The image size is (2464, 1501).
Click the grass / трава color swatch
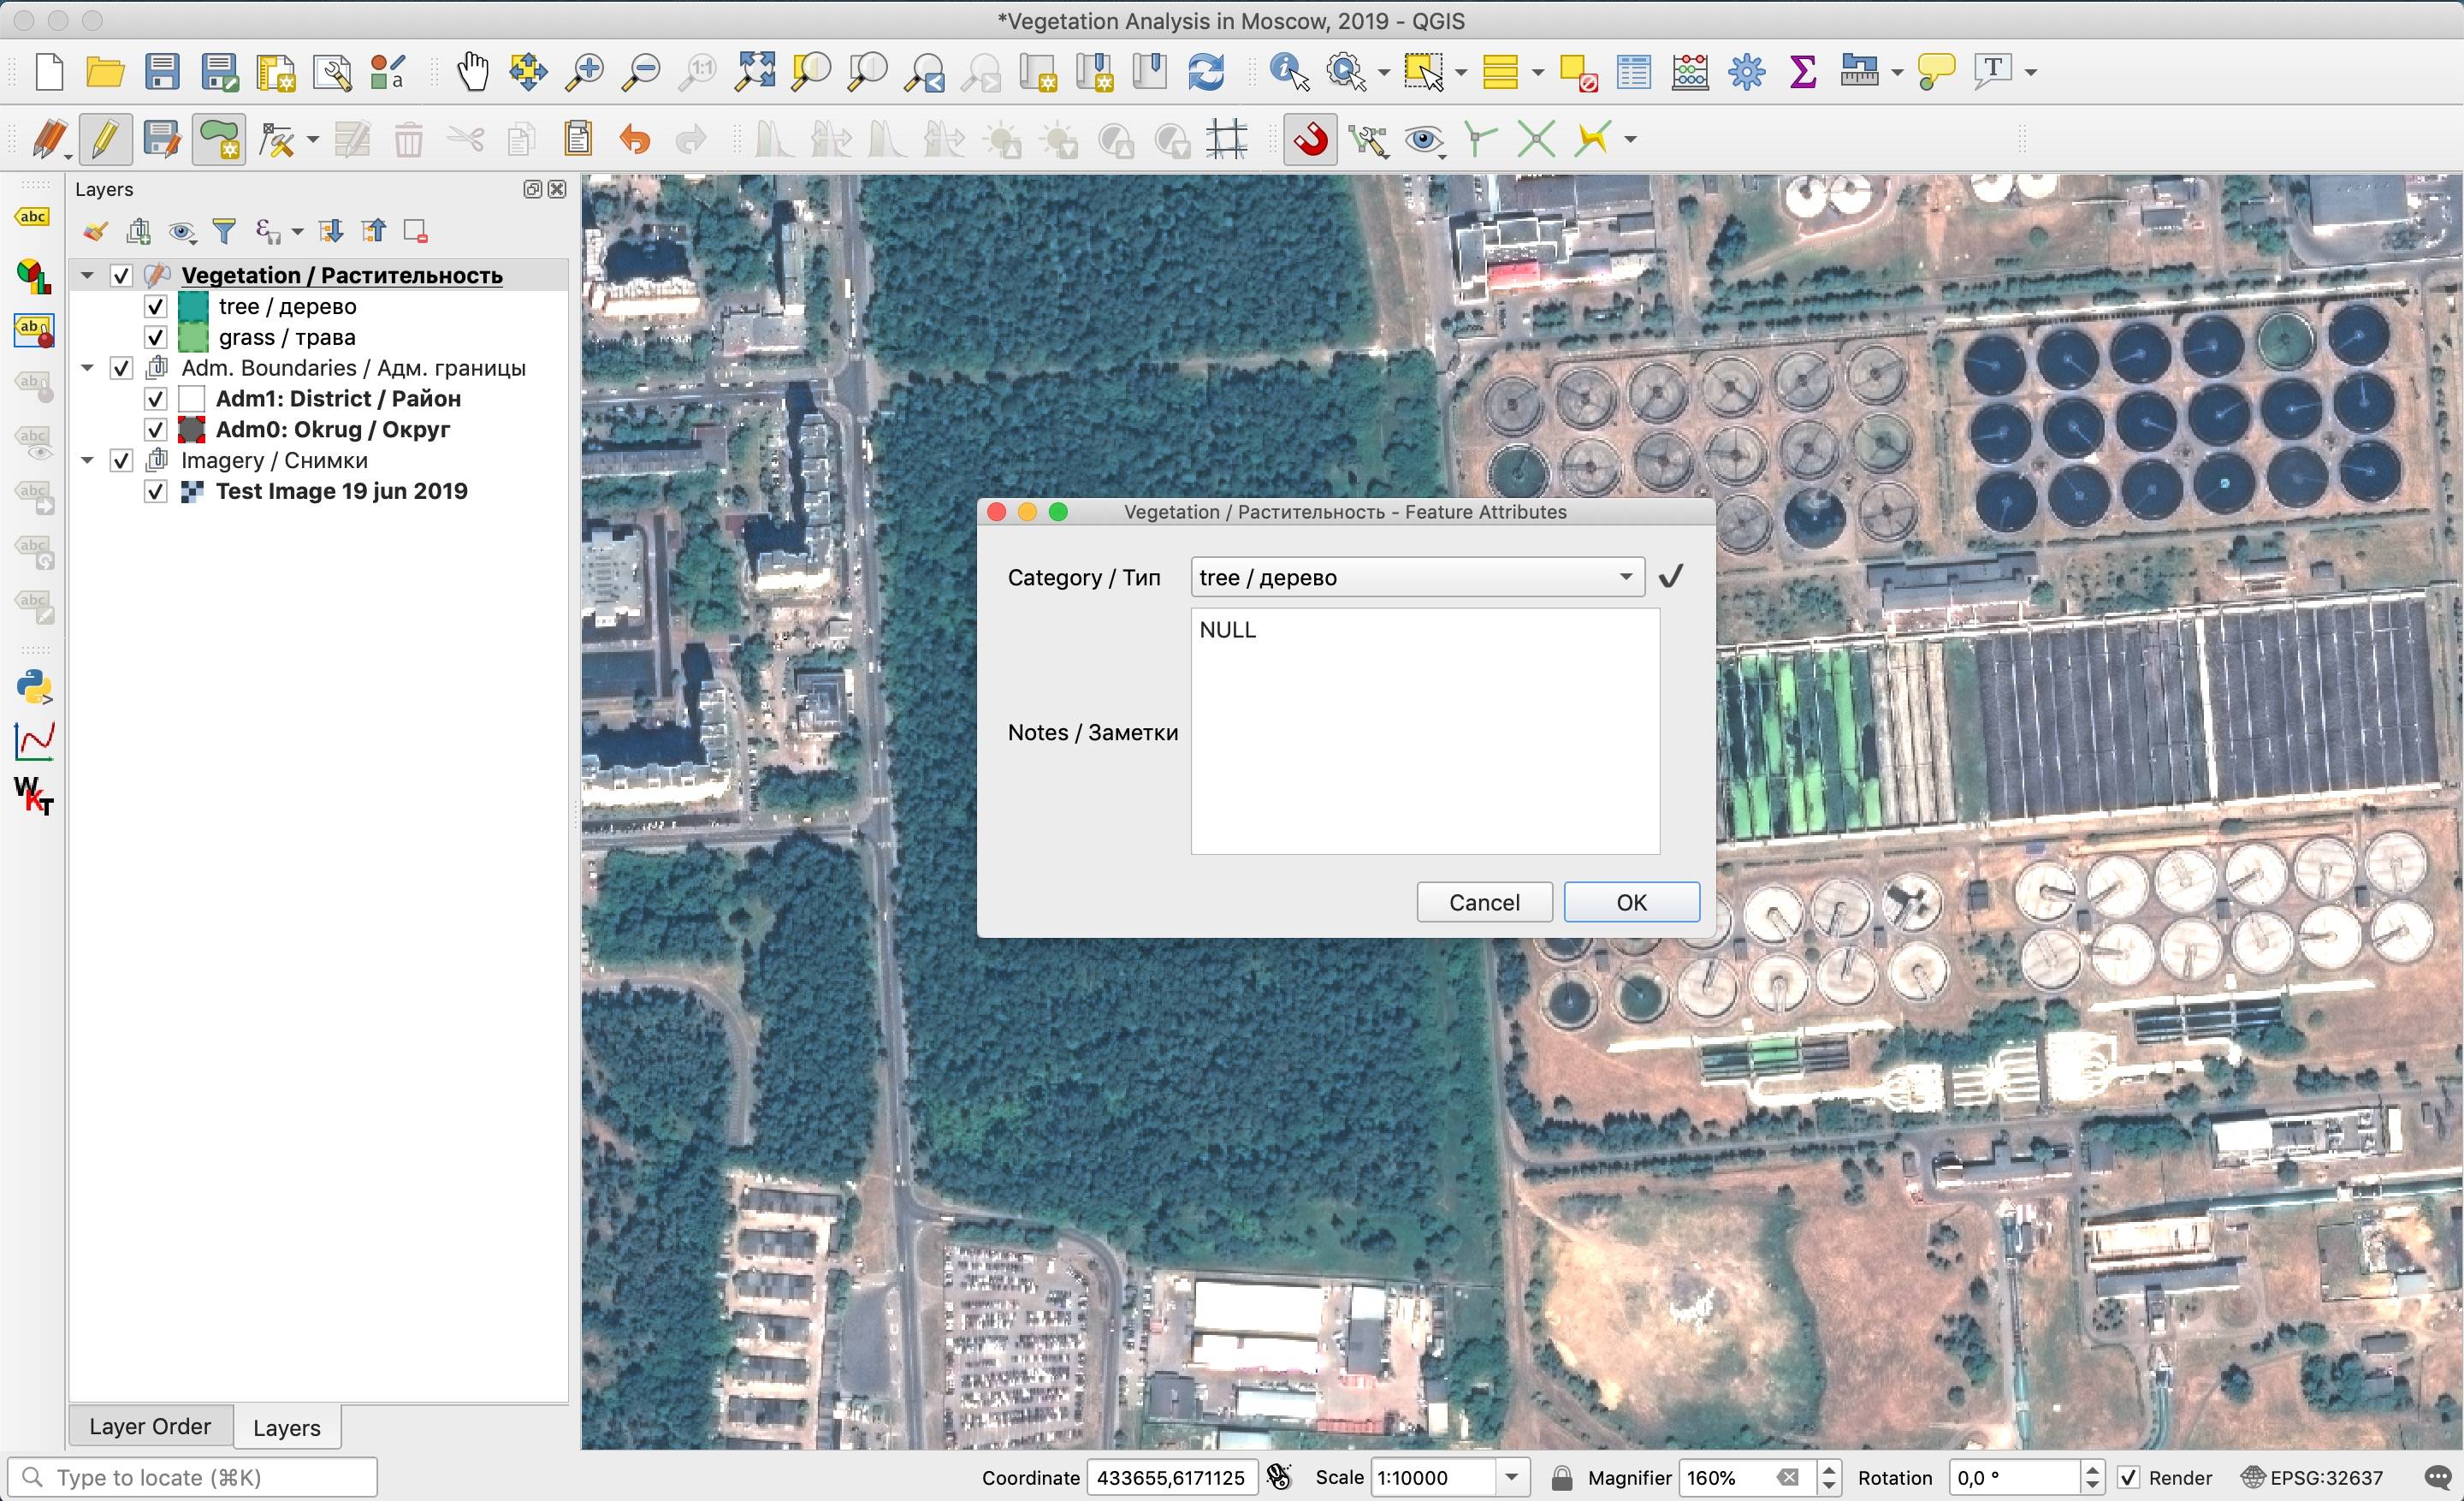click(192, 337)
